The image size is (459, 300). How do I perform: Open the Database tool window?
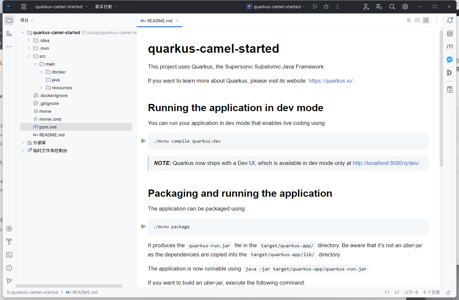[x=450, y=33]
